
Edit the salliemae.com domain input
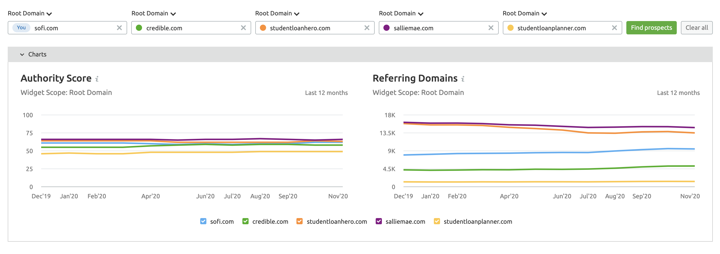(x=439, y=28)
